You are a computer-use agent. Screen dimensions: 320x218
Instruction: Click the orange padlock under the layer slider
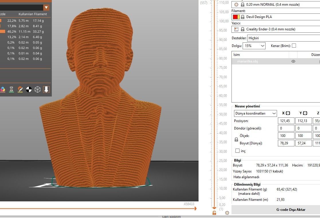pos(214,213)
